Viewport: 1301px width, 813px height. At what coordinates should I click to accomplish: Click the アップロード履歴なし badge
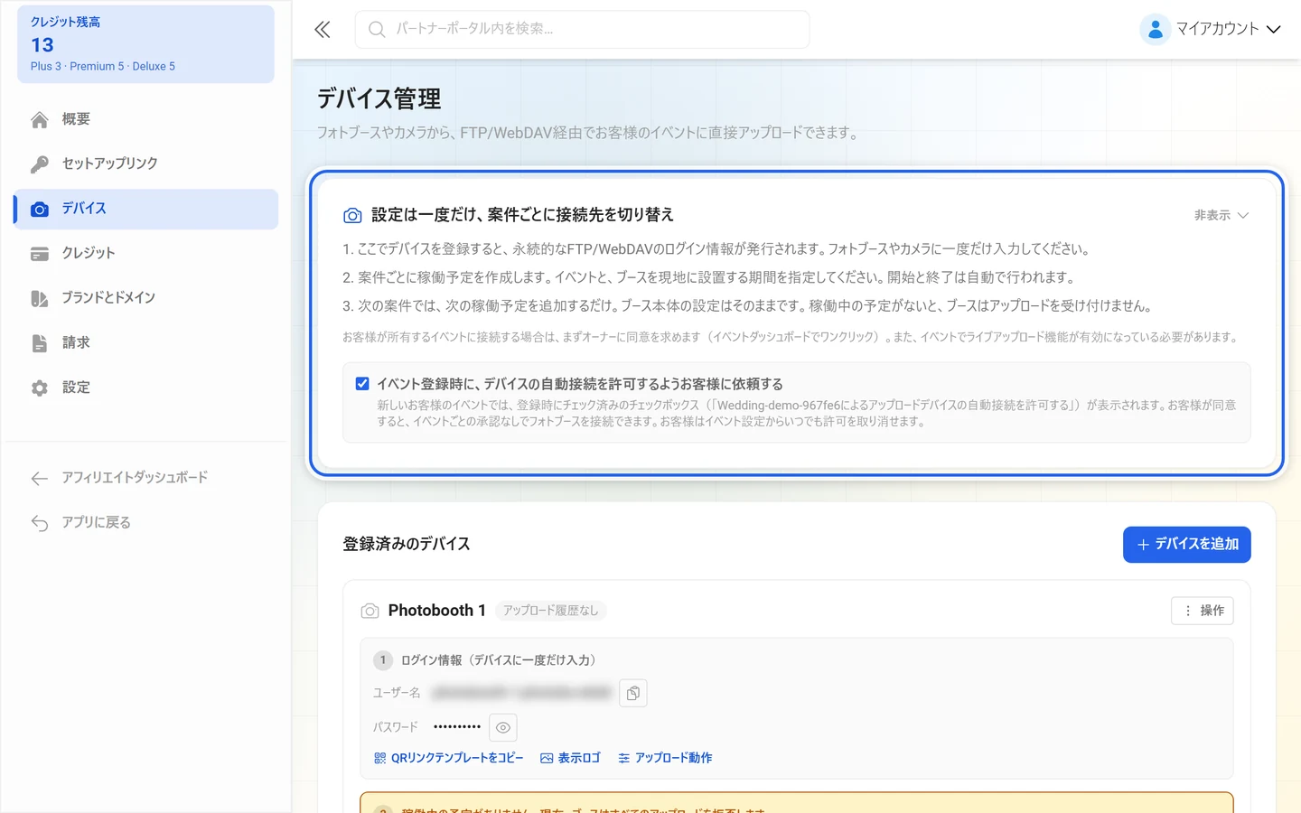point(551,611)
